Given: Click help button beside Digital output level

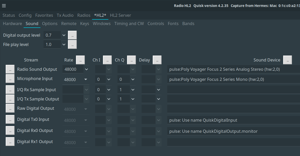Looking at the screenshot, I should coord(72,35).
